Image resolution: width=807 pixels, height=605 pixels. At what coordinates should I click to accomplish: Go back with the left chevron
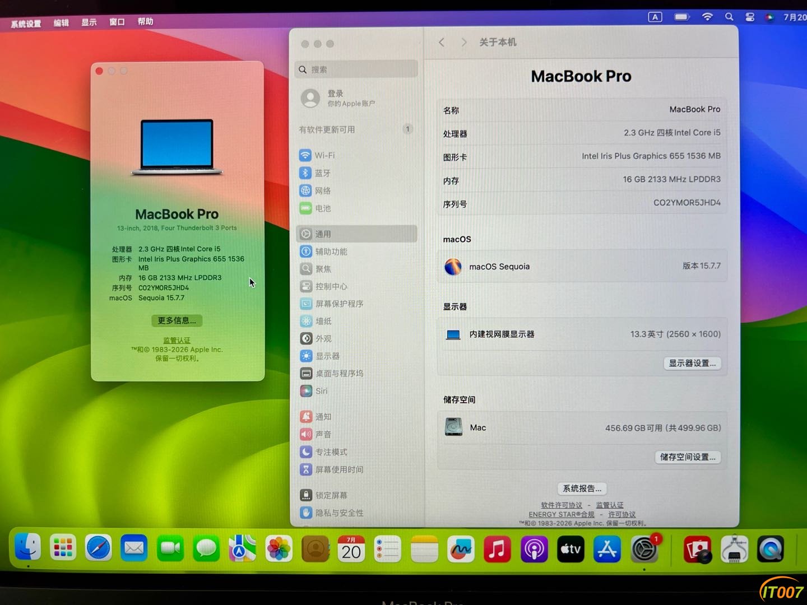pos(442,43)
